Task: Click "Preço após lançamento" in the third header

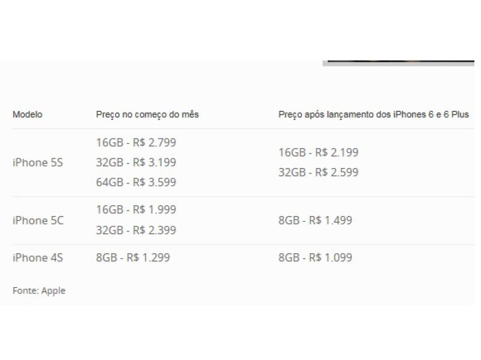Action: [323, 115]
